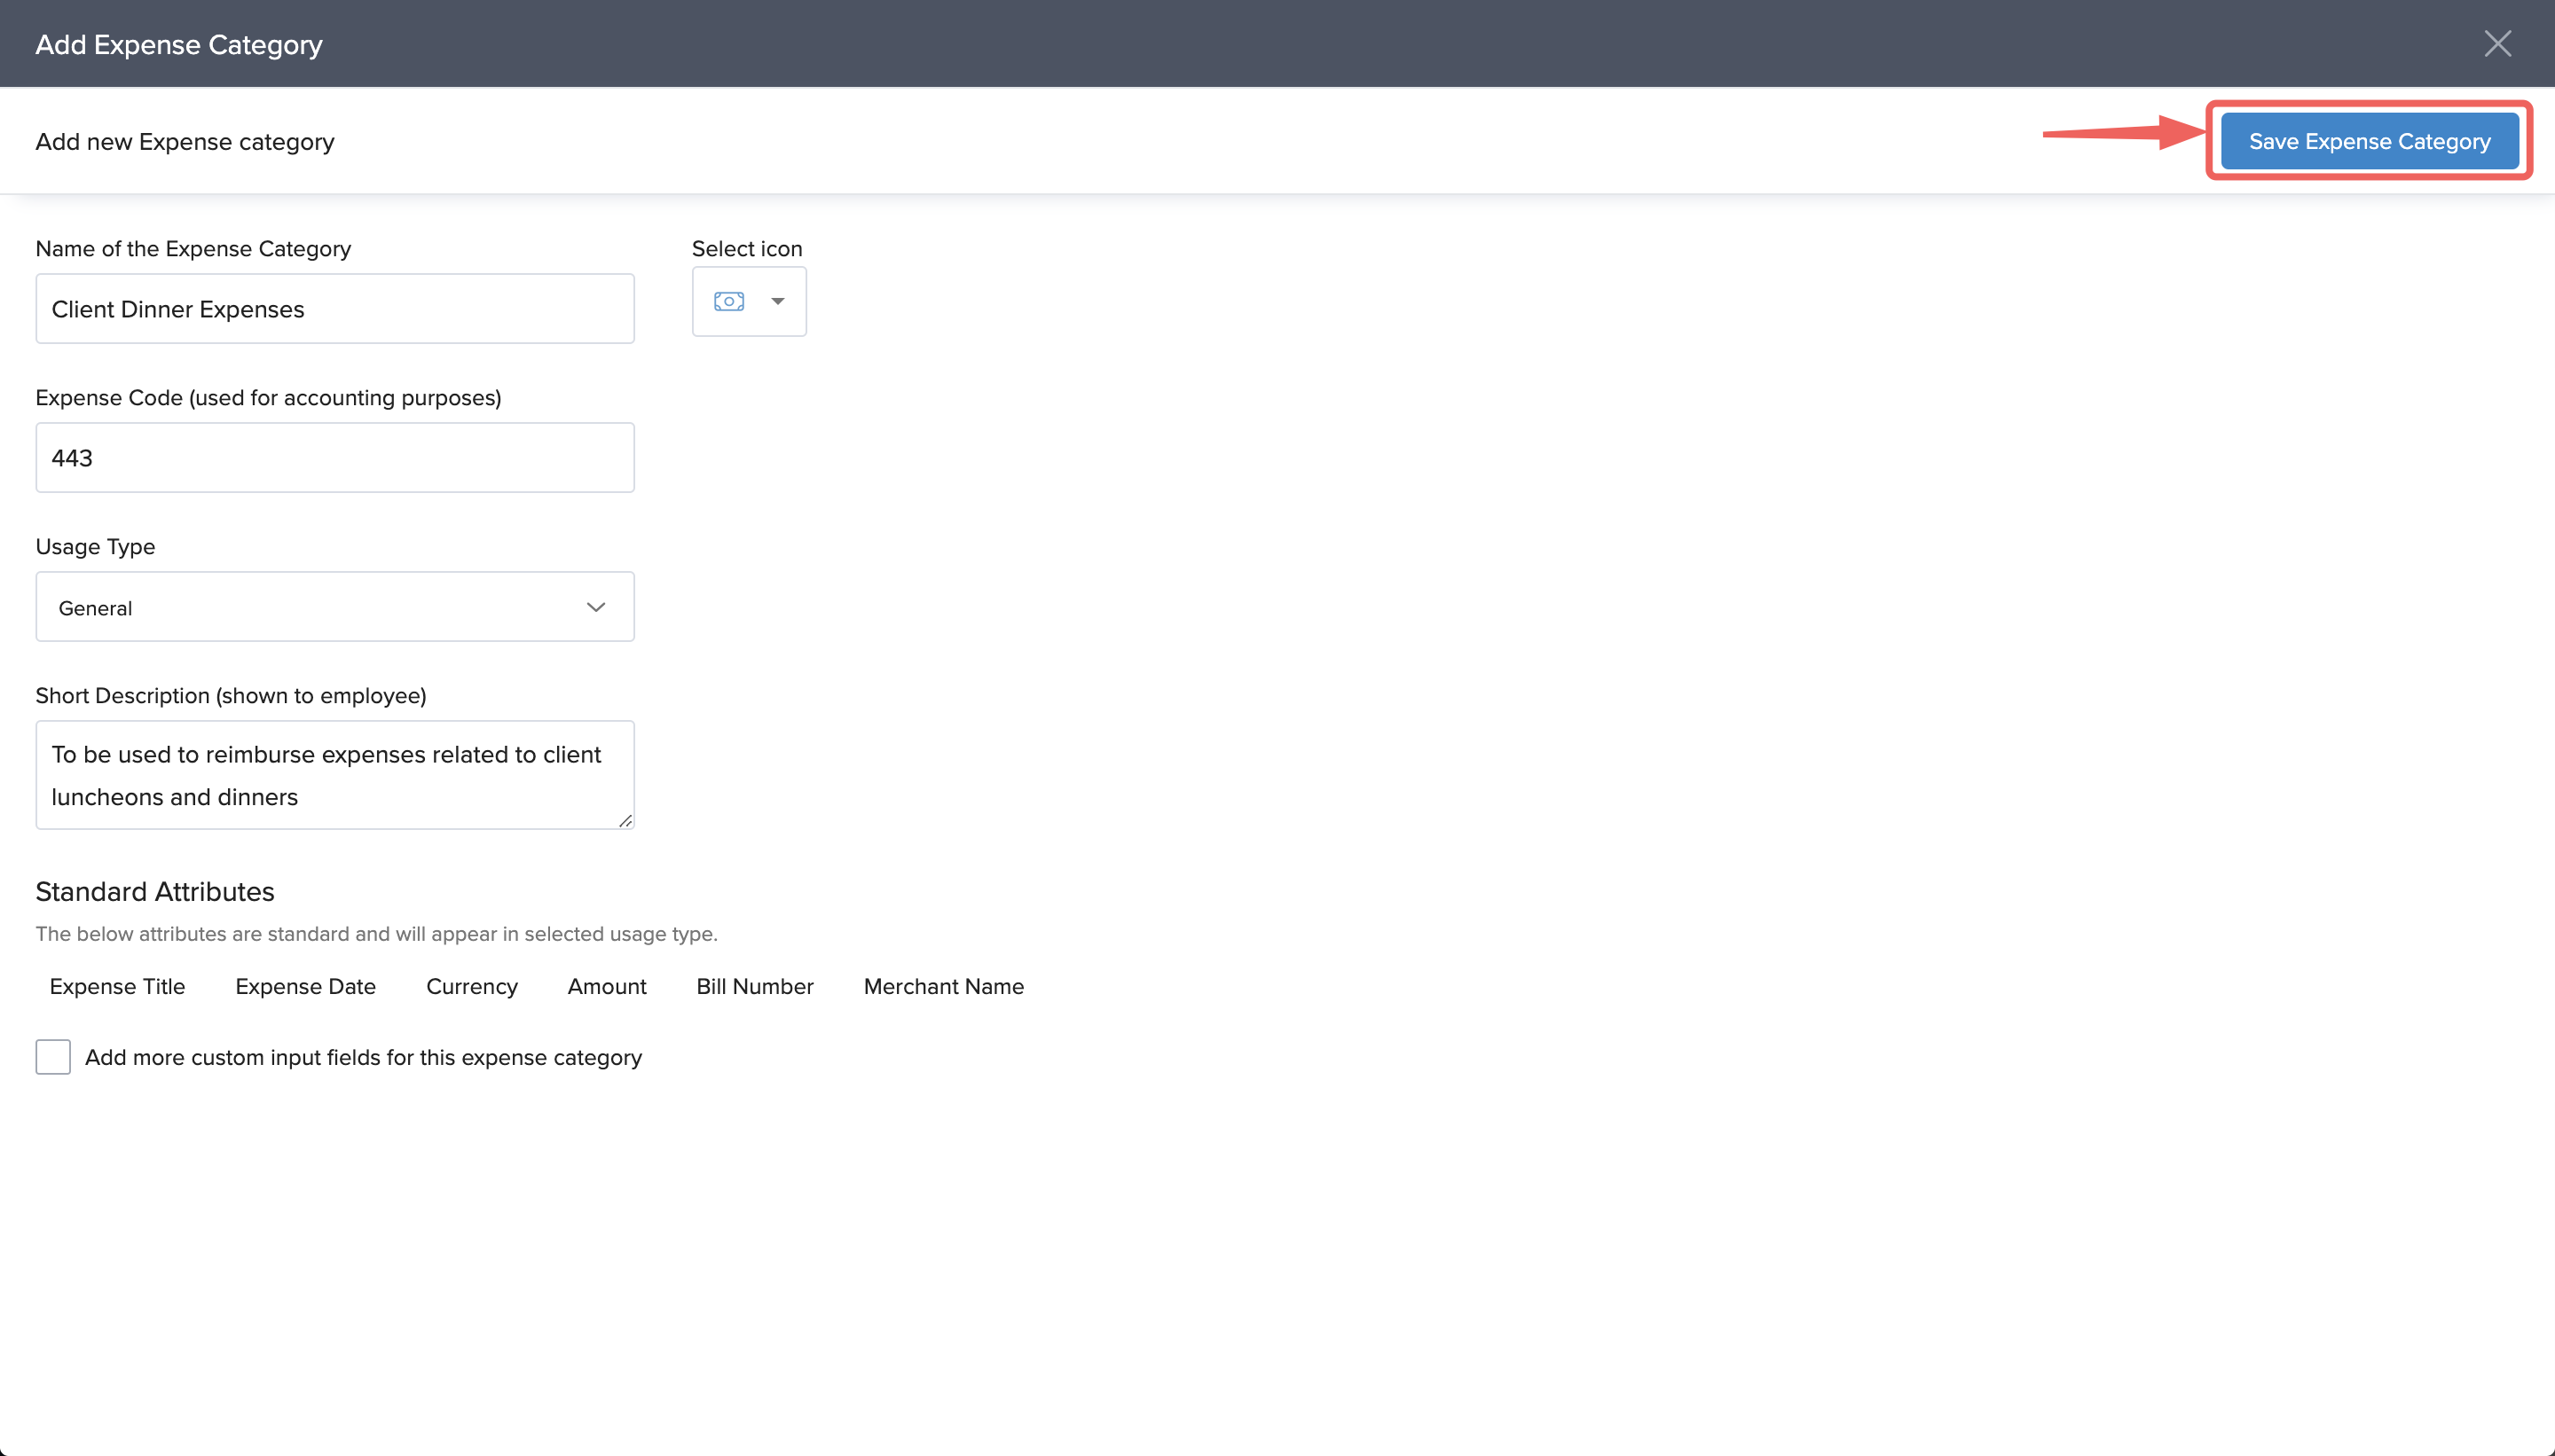Click the Amount standard attribute
Viewport: 2555px width, 1456px height.
click(x=606, y=986)
